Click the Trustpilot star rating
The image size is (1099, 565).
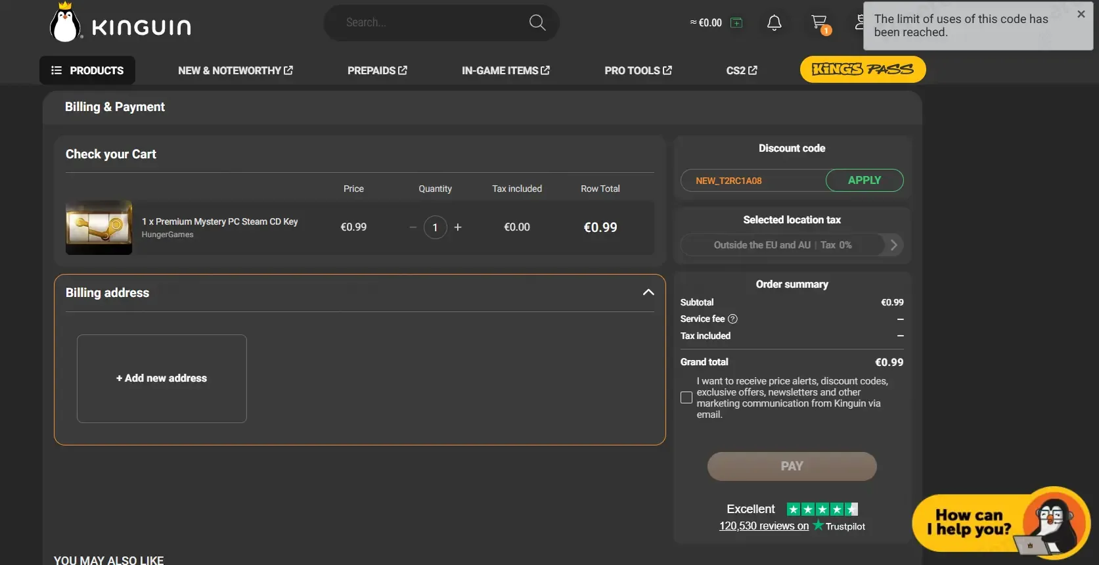click(822, 509)
